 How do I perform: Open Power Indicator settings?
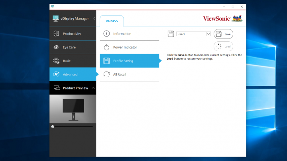130,47
